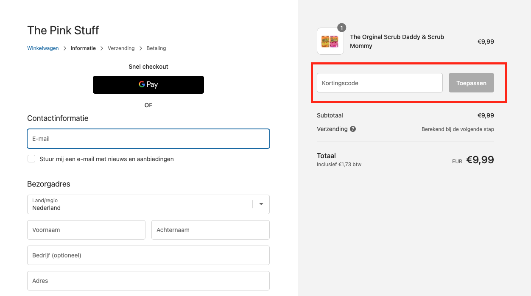Click the Adres field
The image size is (531, 296).
[148, 281]
